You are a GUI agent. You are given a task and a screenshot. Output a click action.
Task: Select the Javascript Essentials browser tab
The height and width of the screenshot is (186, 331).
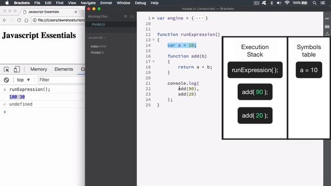click(43, 12)
